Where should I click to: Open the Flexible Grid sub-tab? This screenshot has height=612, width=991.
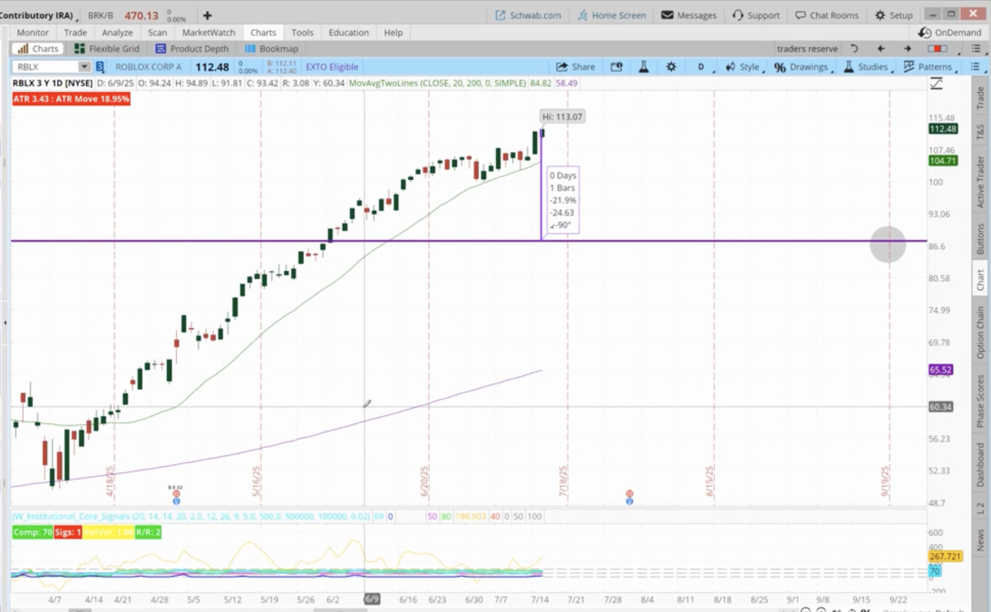point(107,49)
